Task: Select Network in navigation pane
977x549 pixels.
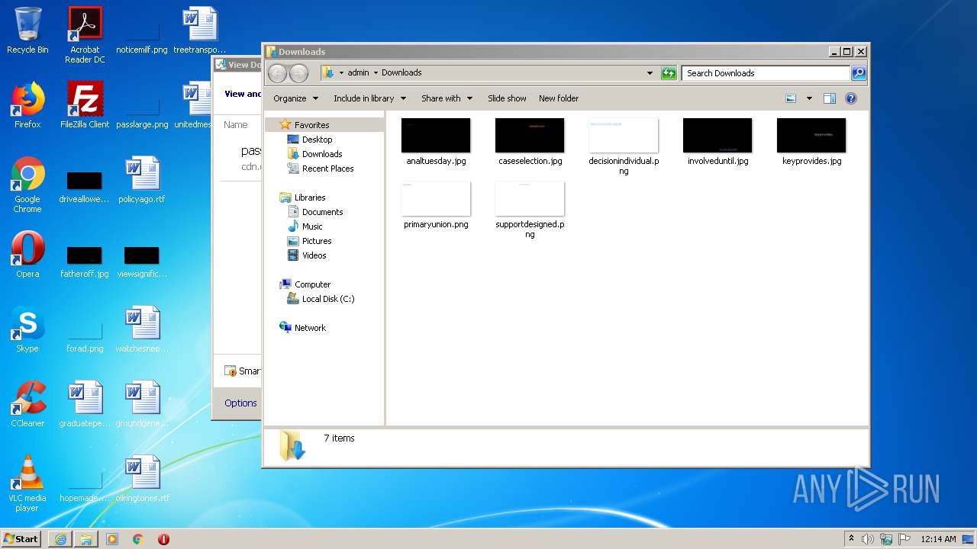Action: coord(303,328)
